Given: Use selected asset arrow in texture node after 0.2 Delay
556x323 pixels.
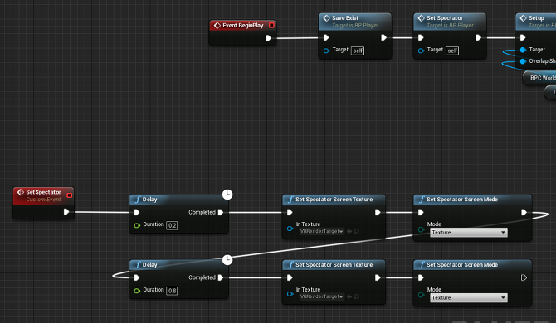Looking at the screenshot, I should coord(349,231).
